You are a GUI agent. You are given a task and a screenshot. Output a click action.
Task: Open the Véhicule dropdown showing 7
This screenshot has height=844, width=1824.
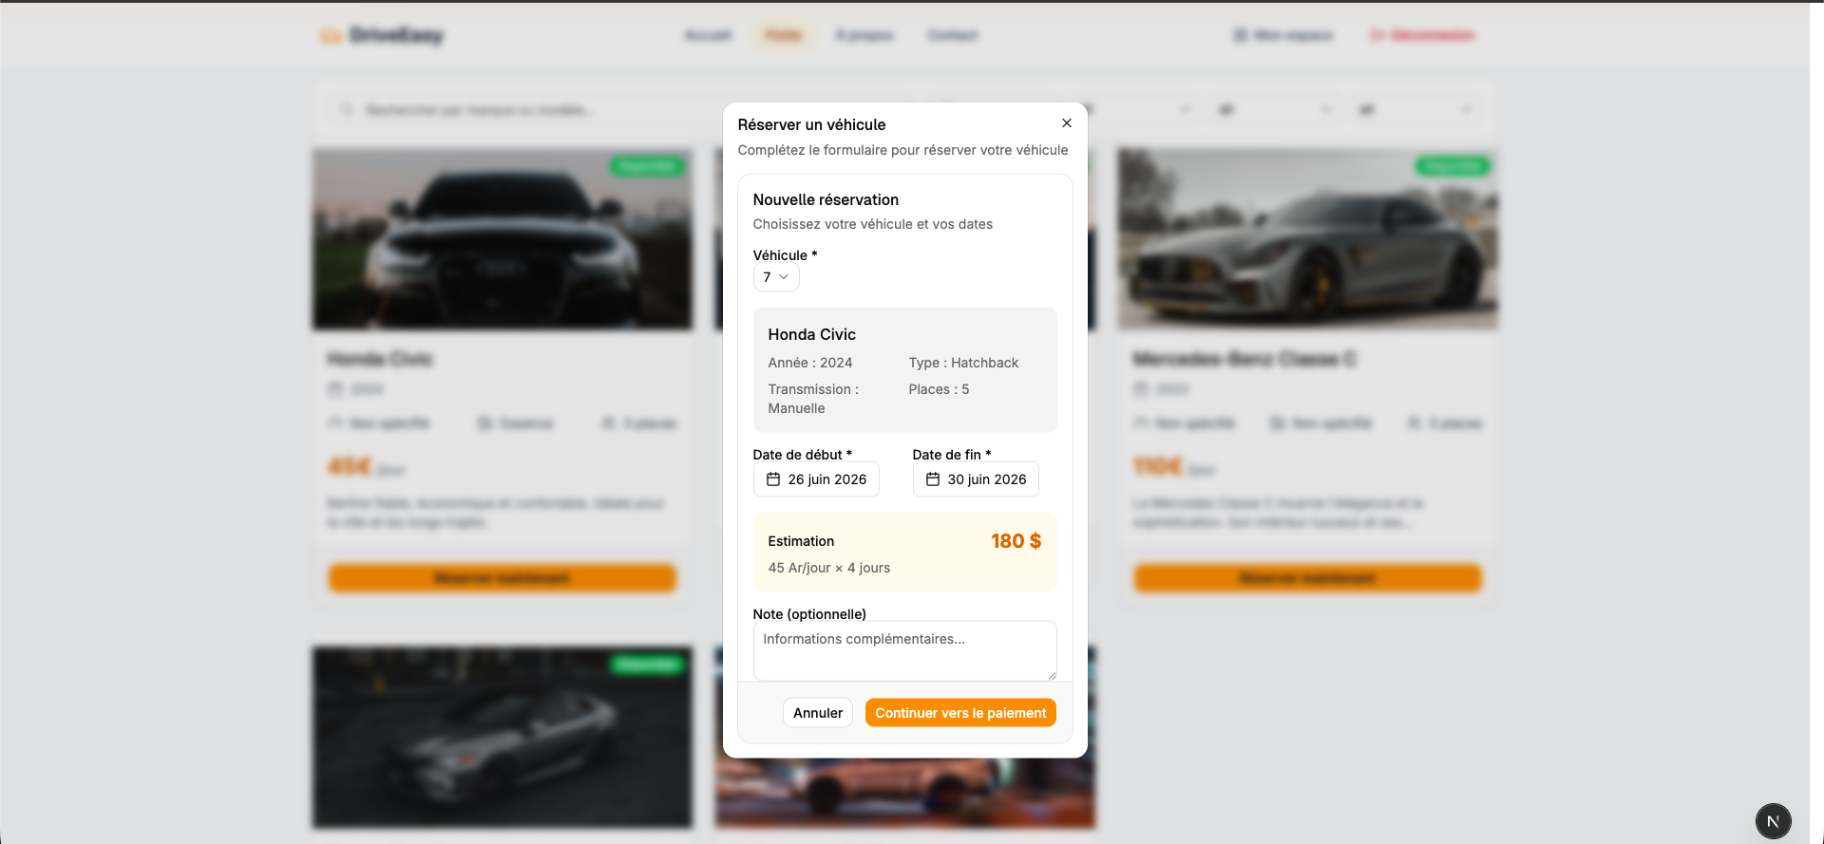(x=776, y=277)
